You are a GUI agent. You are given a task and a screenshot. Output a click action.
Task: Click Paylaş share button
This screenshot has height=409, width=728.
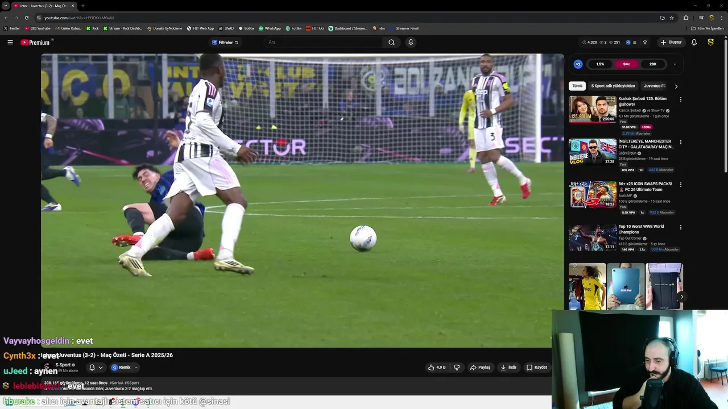480,368
